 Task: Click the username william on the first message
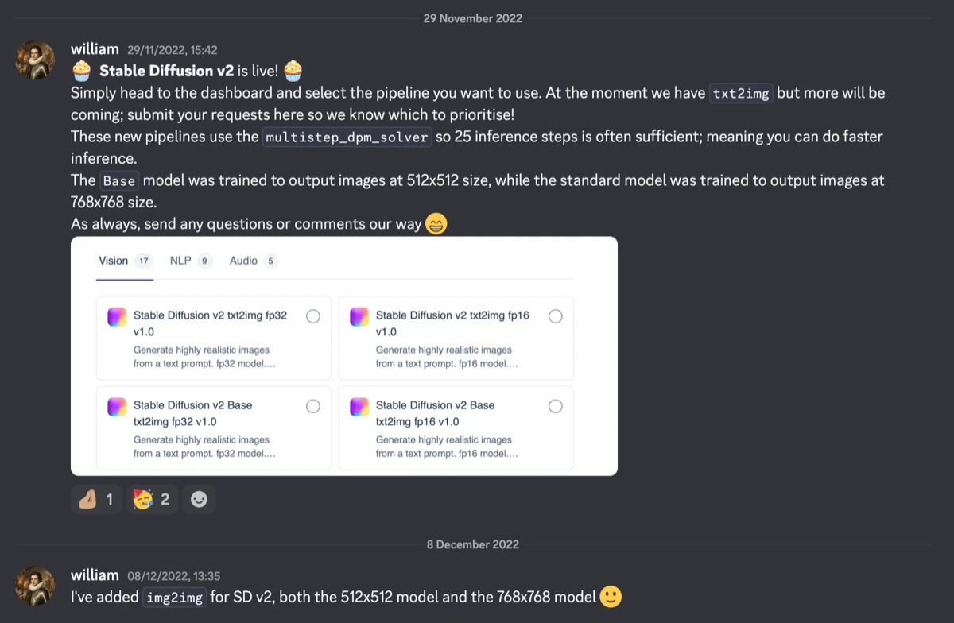click(95, 49)
